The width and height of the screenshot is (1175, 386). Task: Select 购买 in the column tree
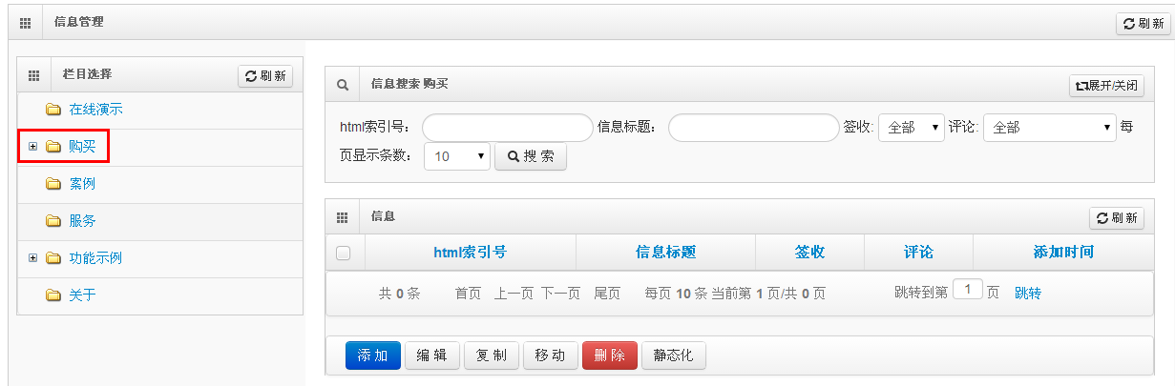(x=82, y=147)
